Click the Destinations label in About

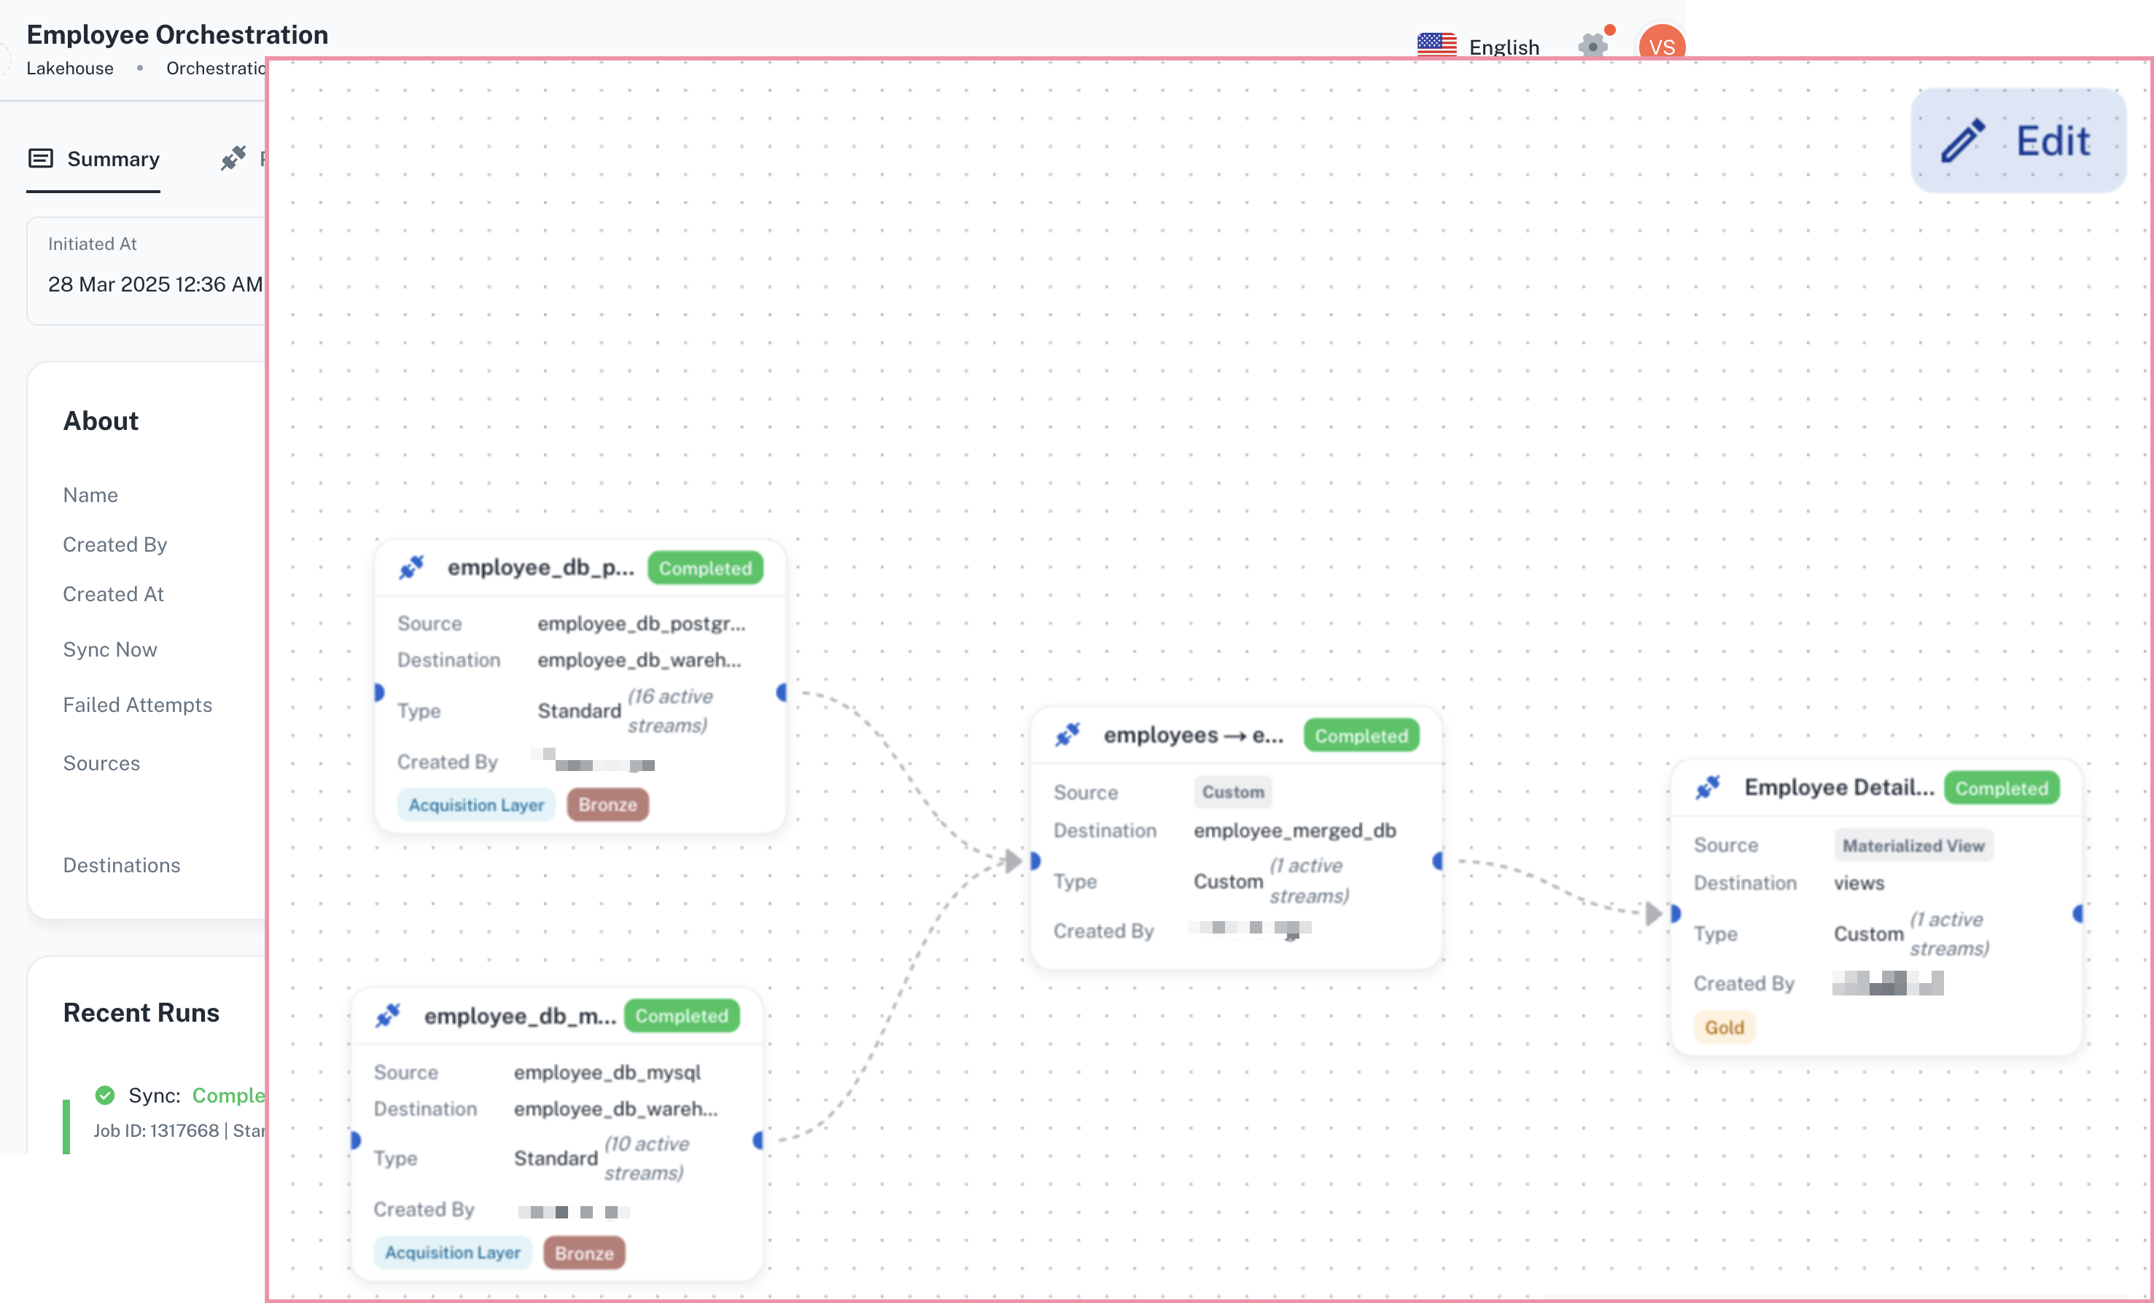[x=122, y=865]
